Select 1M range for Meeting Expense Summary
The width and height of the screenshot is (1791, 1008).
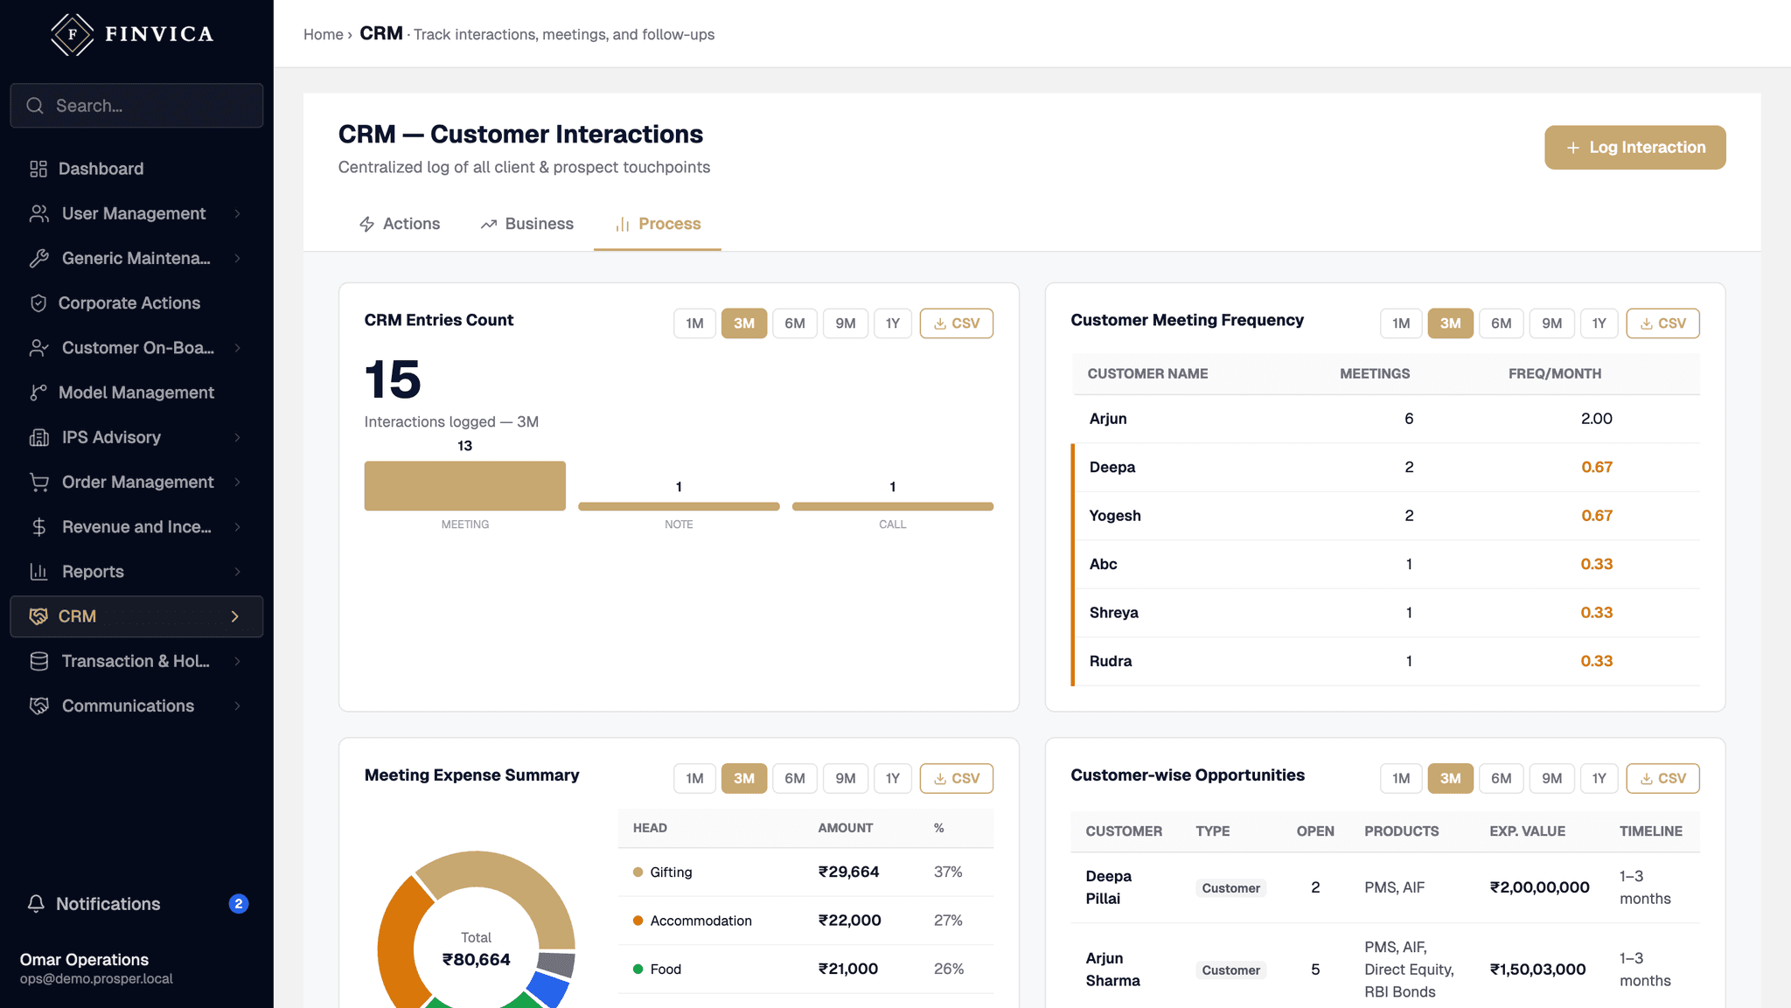pos(694,778)
